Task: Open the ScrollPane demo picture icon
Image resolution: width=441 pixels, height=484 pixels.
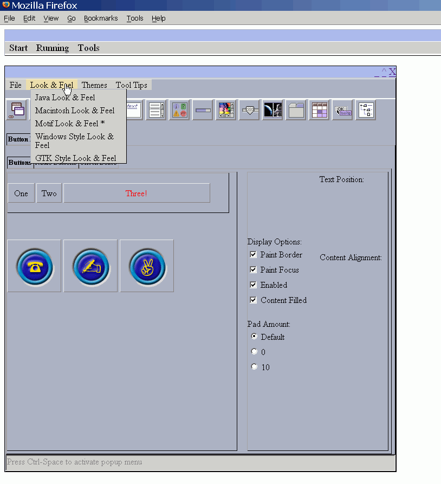Action: click(x=226, y=110)
